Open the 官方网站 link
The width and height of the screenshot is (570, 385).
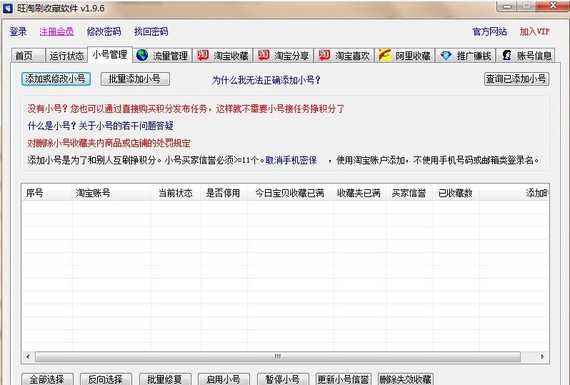click(x=490, y=31)
